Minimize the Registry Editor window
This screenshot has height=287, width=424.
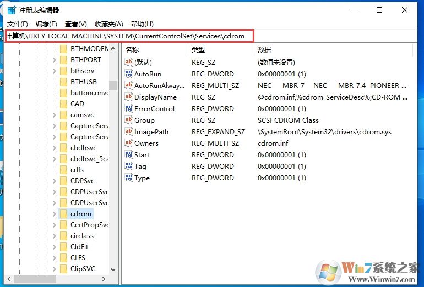(355, 10)
